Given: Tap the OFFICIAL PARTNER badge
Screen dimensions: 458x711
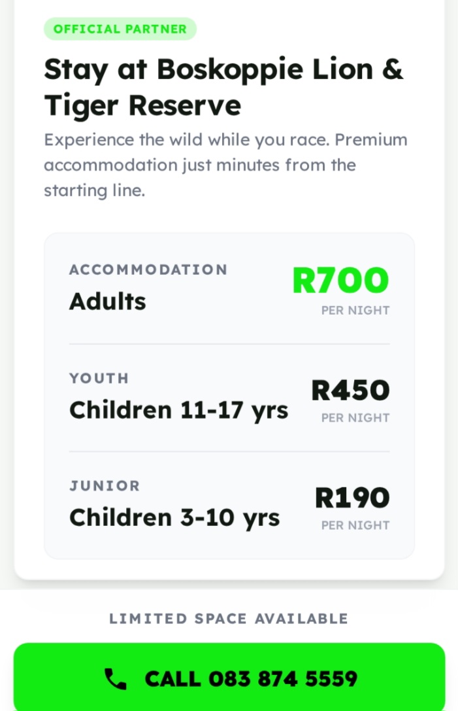Looking at the screenshot, I should click(x=120, y=29).
